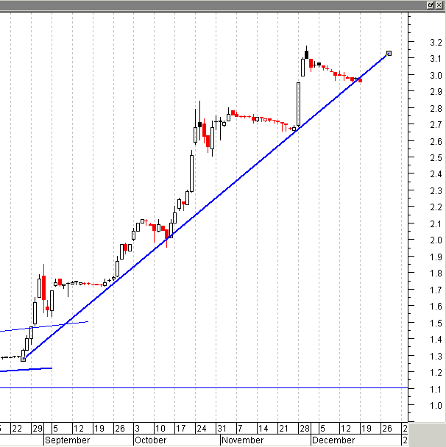The image size is (446, 447).
Task: Click the 1.0 price label on the scale
Action: click(x=436, y=406)
